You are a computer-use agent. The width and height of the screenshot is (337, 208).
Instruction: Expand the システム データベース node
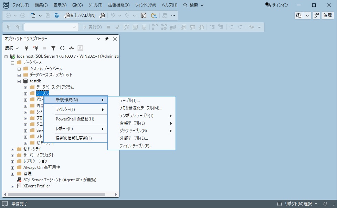click(19, 68)
